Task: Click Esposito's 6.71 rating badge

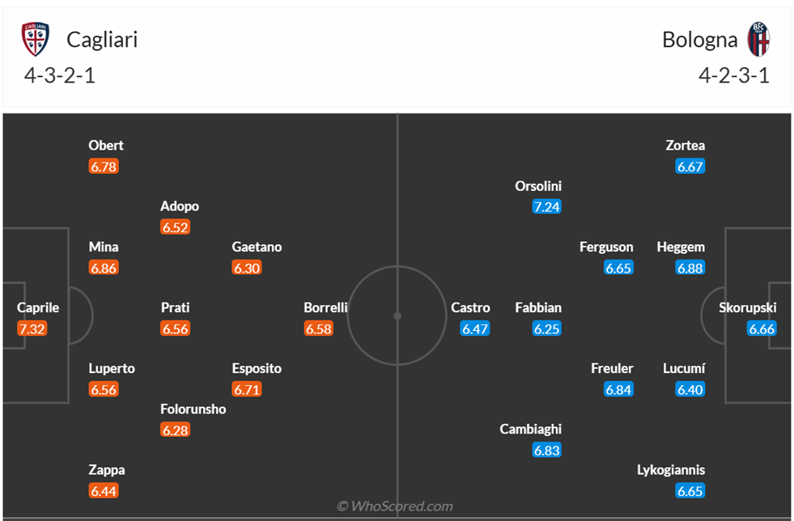Action: tap(247, 389)
